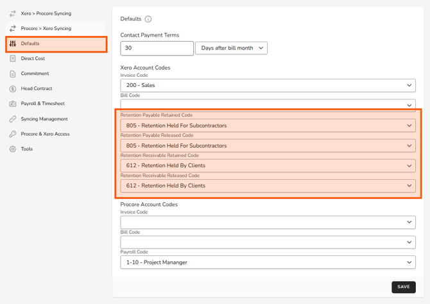Click the Procore Account Codes heading
Screen dimensions: 430x304
(149, 205)
